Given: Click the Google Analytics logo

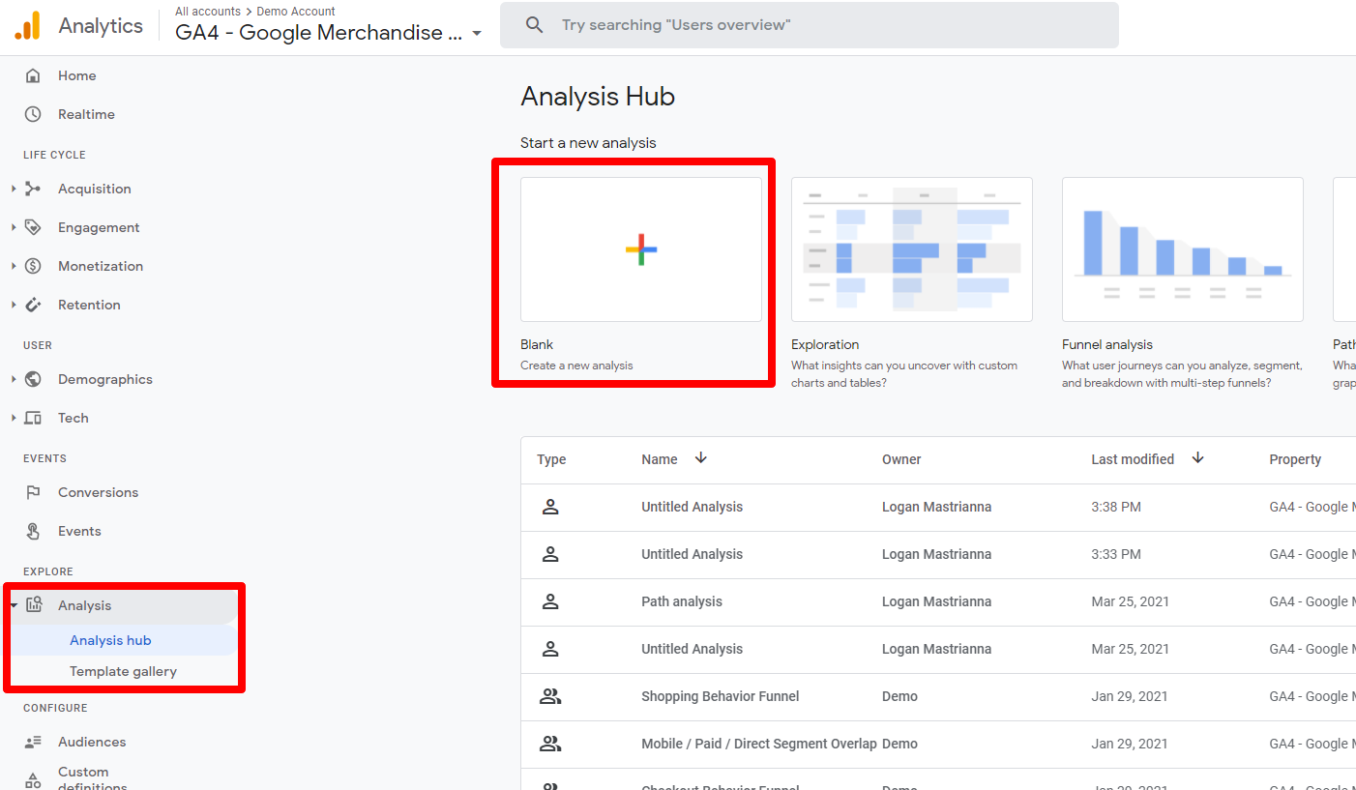Looking at the screenshot, I should [x=27, y=25].
